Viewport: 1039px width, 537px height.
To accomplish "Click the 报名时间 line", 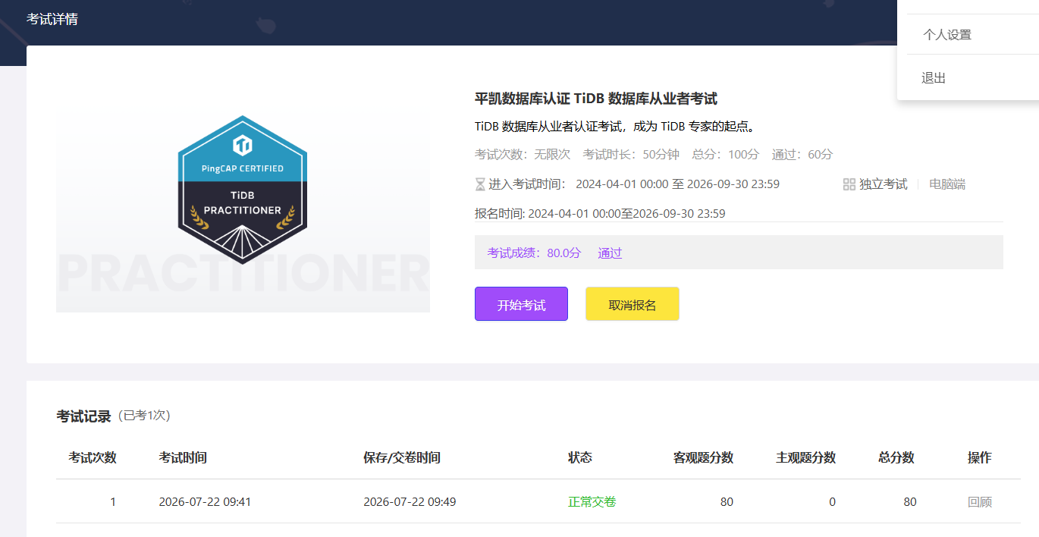I will 600,214.
